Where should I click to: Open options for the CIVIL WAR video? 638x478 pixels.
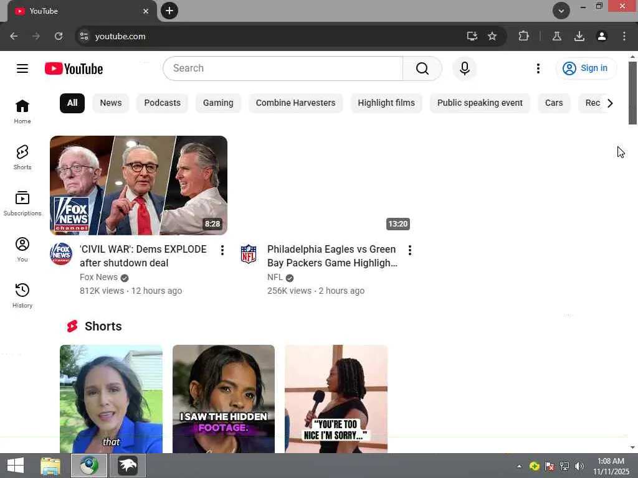click(222, 250)
